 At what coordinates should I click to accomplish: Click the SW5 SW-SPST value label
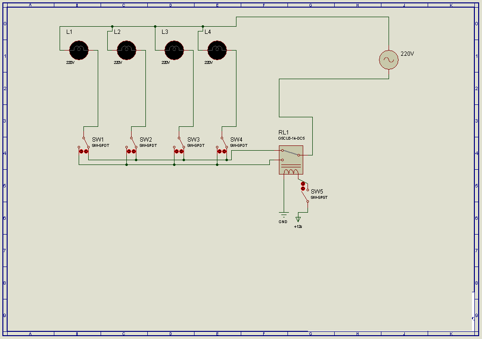coord(319,197)
